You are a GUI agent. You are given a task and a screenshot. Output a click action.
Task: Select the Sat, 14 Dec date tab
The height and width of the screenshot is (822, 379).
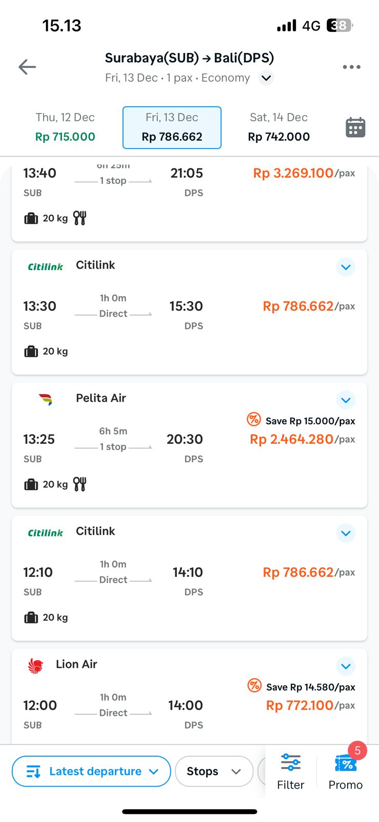[278, 127]
